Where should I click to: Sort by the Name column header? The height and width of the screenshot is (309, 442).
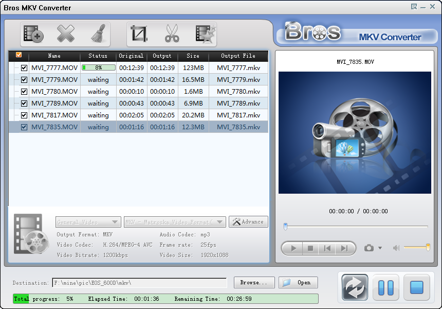click(54, 56)
